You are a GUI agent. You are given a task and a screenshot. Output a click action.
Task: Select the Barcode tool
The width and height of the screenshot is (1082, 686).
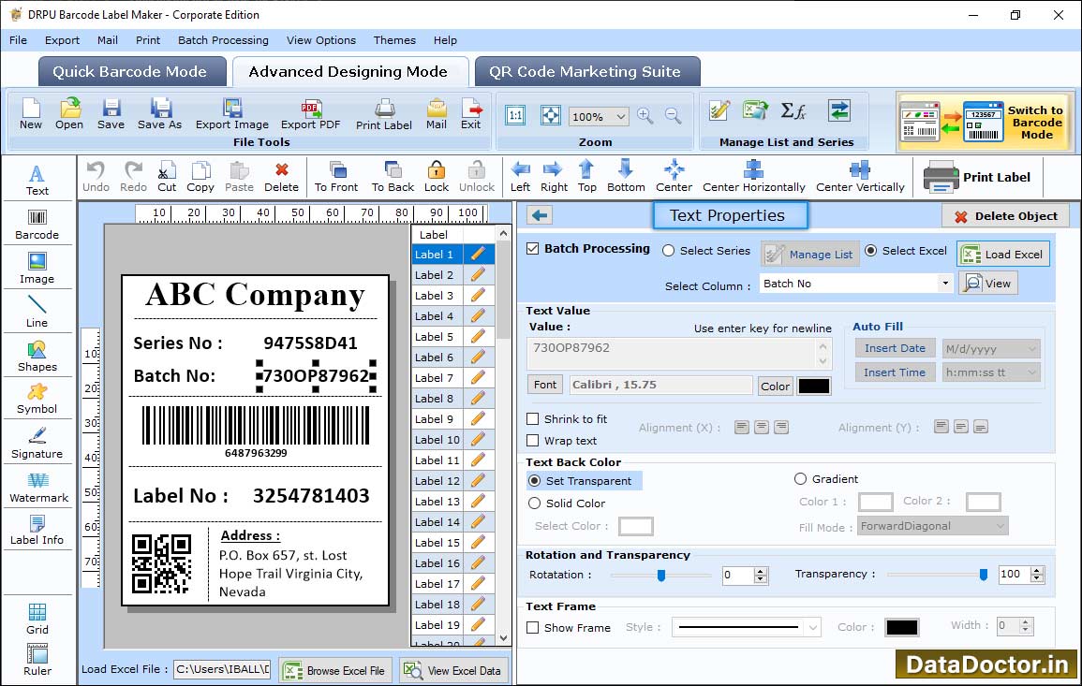coord(37,225)
